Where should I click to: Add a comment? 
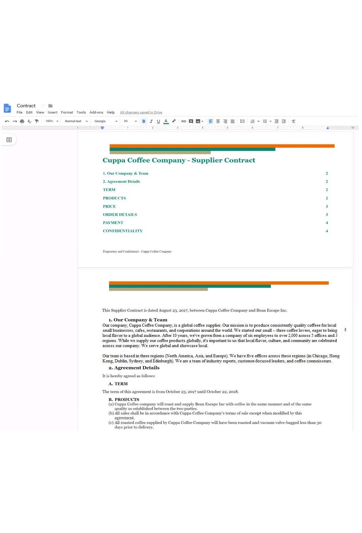[191, 121]
